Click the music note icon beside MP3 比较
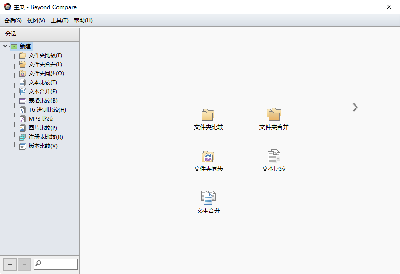 click(x=22, y=119)
